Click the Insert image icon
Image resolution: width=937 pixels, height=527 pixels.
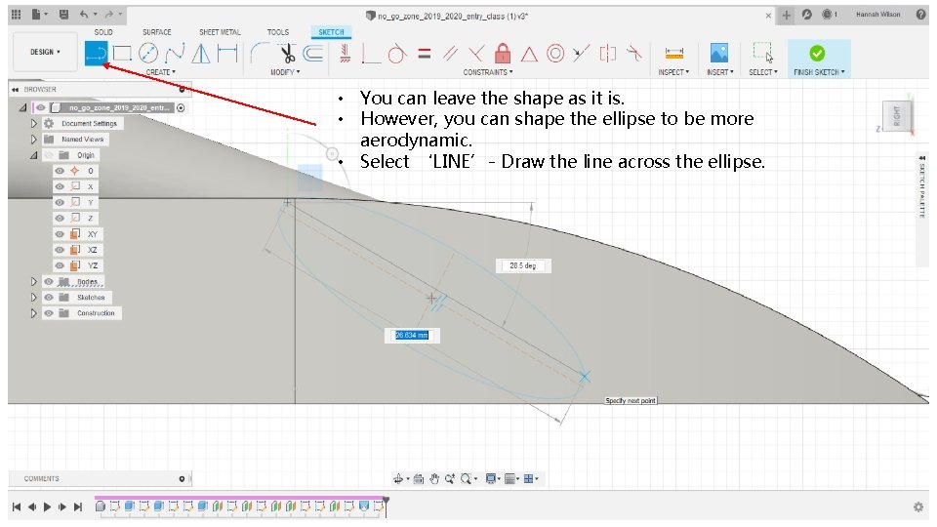click(x=719, y=53)
